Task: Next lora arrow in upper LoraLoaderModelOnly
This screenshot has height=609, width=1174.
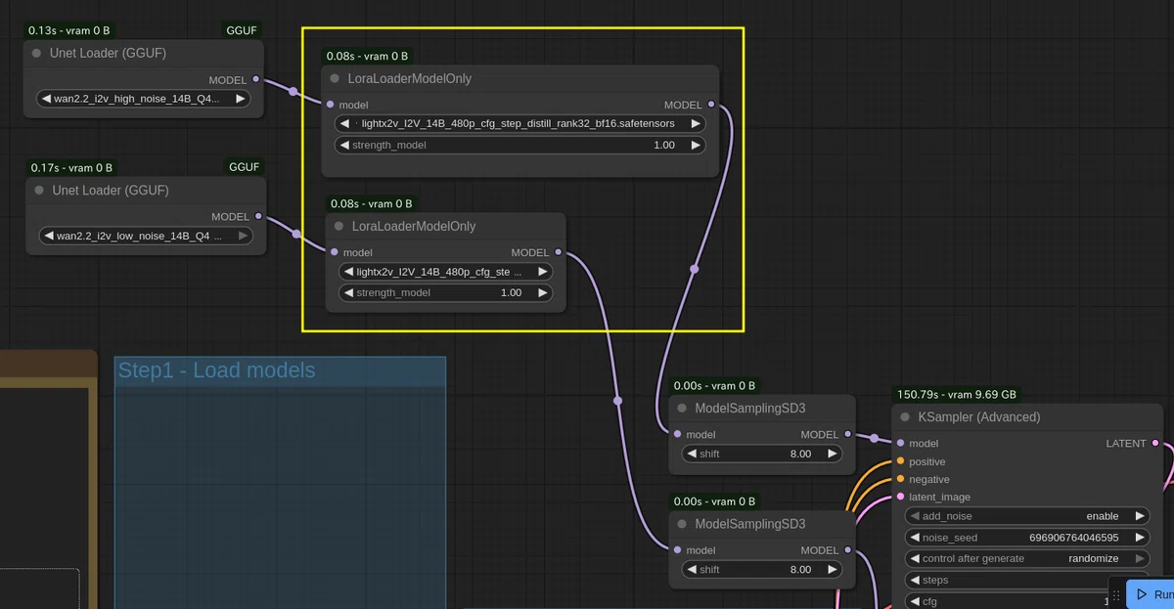Action: [696, 123]
